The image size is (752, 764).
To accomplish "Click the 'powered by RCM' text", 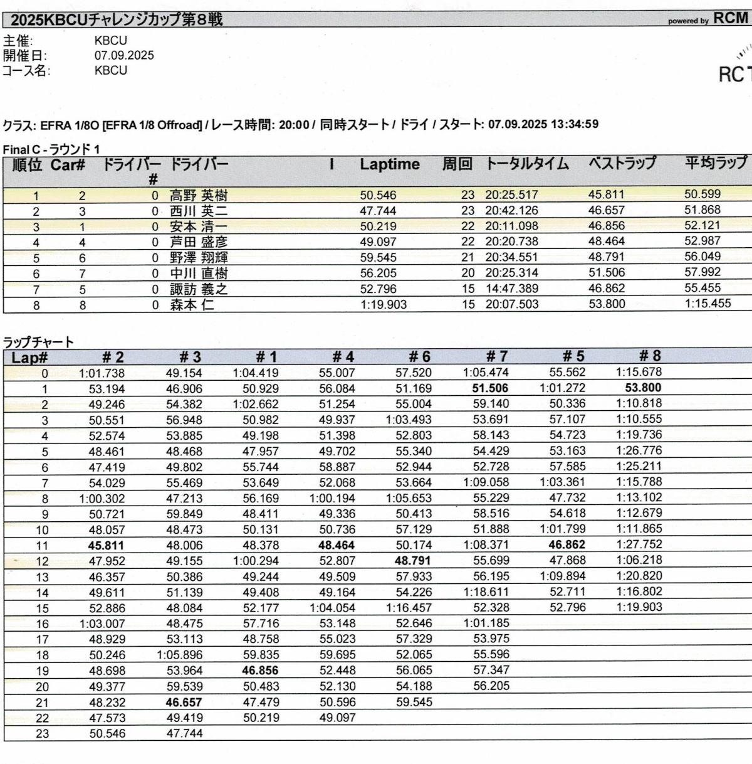I will tap(708, 19).
